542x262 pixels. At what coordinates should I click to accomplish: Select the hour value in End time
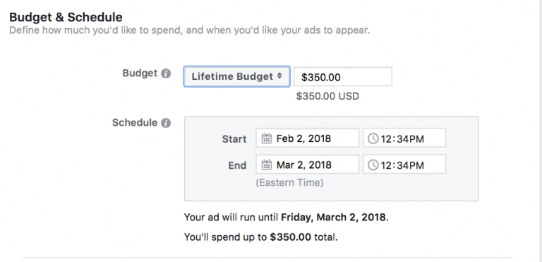(386, 165)
